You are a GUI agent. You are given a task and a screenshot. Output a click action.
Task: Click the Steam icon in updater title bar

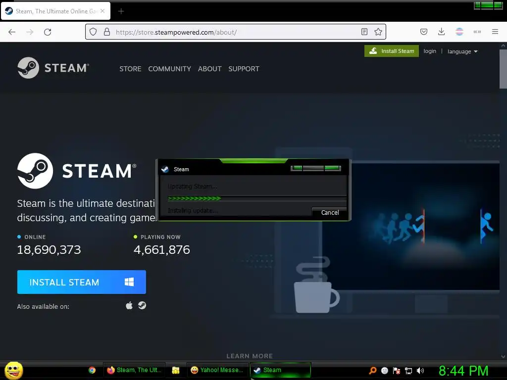[x=165, y=169]
